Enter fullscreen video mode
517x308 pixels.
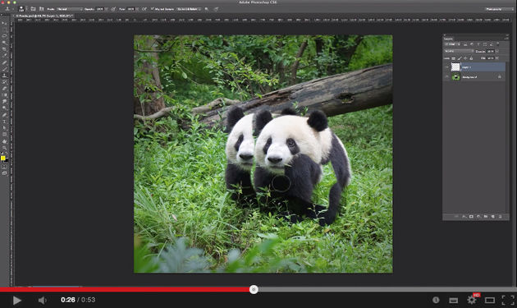pos(508,300)
